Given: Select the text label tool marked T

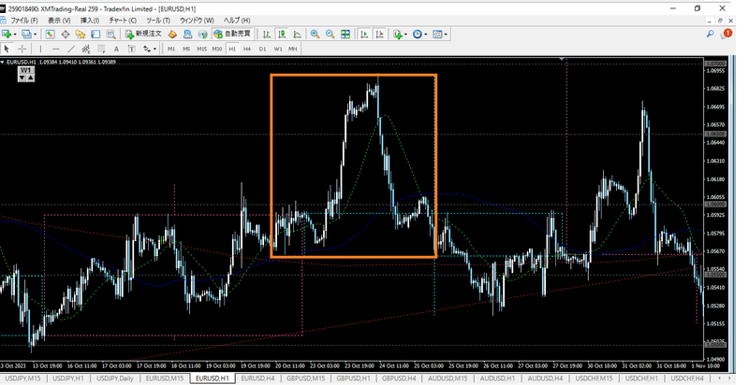Looking at the screenshot, I should 131,49.
